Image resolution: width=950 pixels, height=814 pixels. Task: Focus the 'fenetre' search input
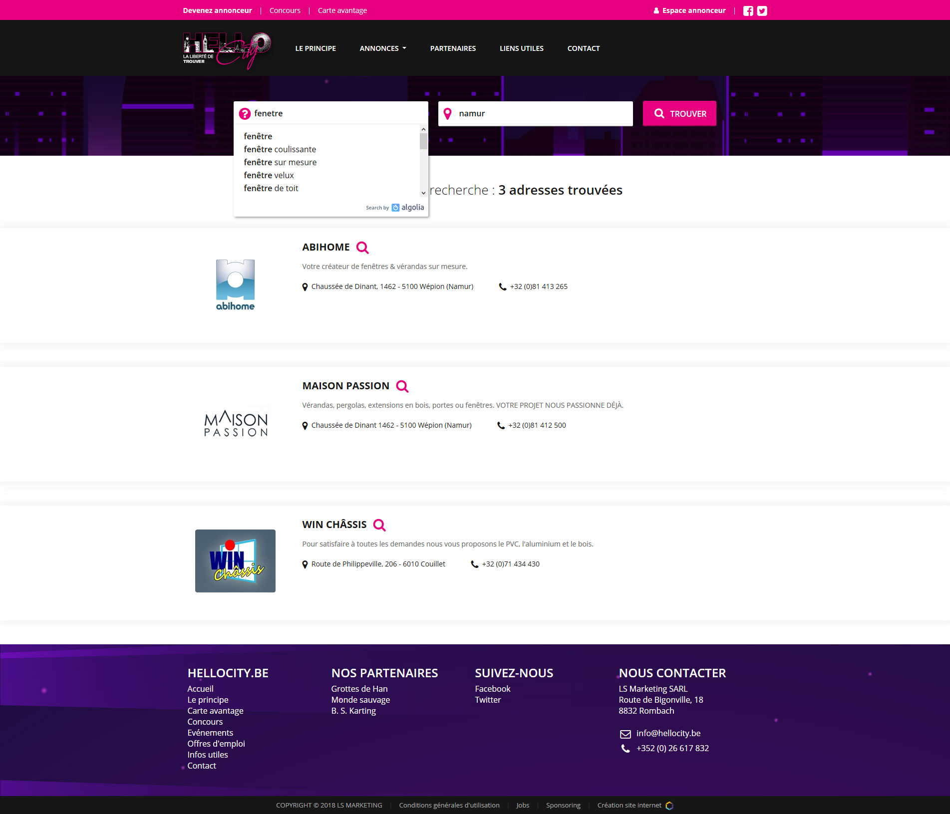tap(331, 113)
